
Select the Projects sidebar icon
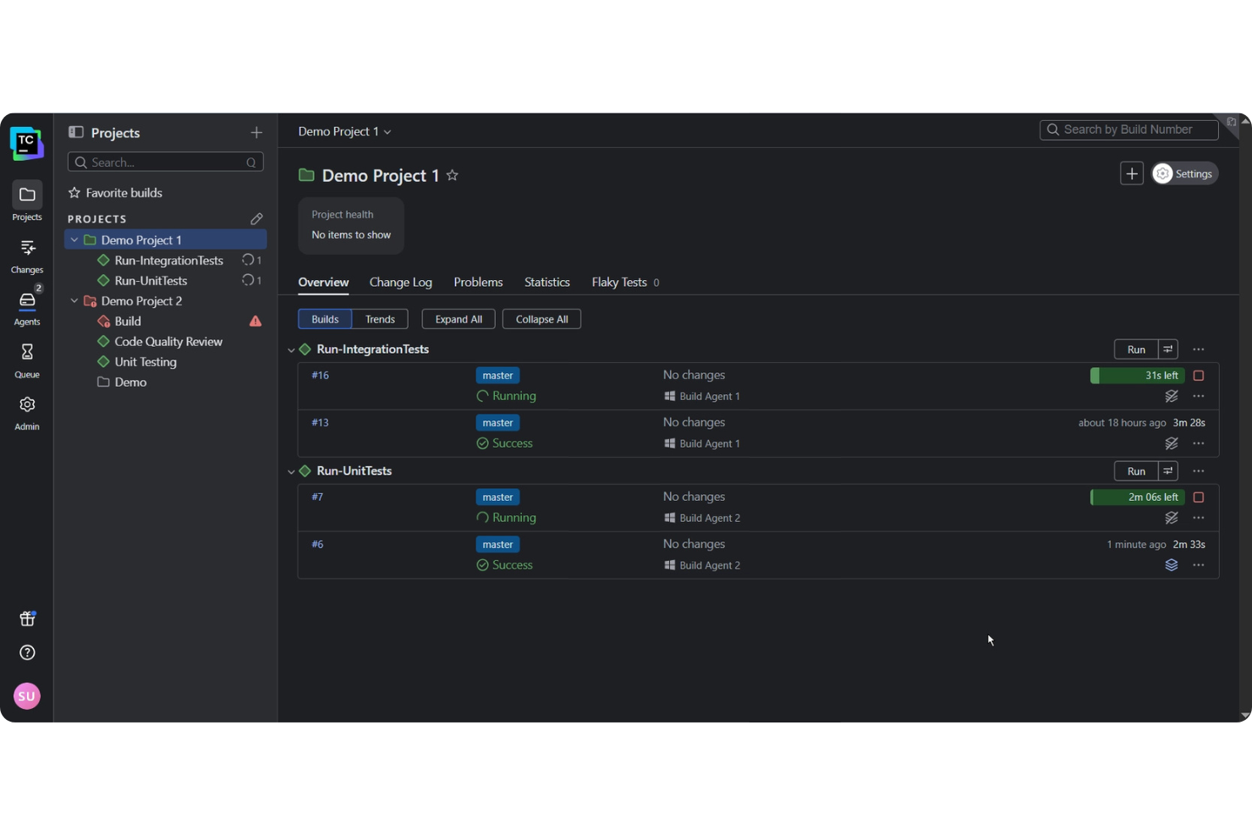(x=26, y=195)
